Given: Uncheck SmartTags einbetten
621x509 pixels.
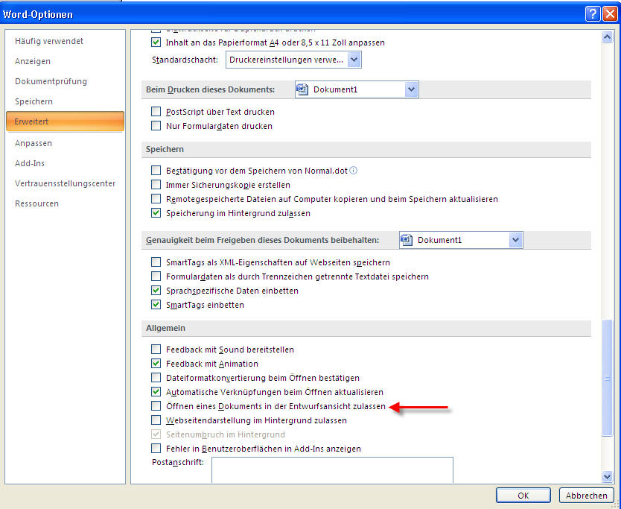Looking at the screenshot, I should point(156,305).
